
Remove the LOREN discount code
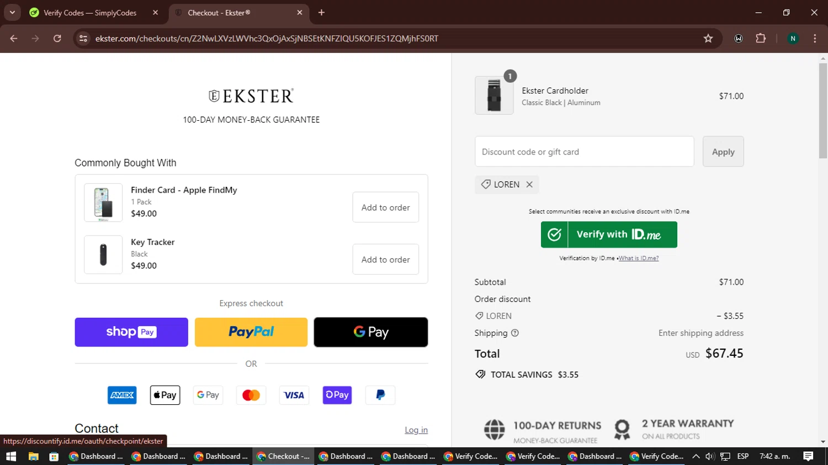click(x=529, y=184)
